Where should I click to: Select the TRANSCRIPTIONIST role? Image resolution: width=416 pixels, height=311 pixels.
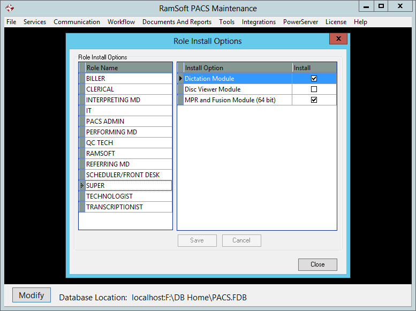click(x=127, y=207)
